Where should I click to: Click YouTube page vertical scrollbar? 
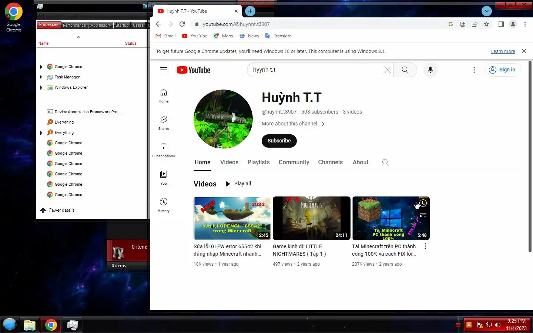(530, 157)
